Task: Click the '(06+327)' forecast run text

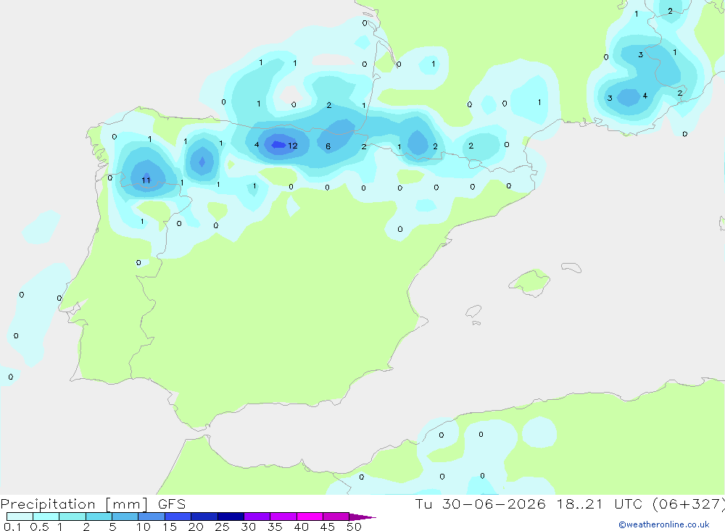Action: pos(689,503)
